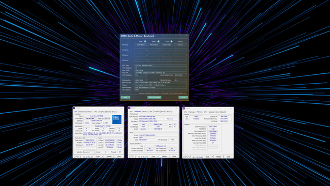Switch to Memory tab in CPU-Z CPU window

click(90, 112)
